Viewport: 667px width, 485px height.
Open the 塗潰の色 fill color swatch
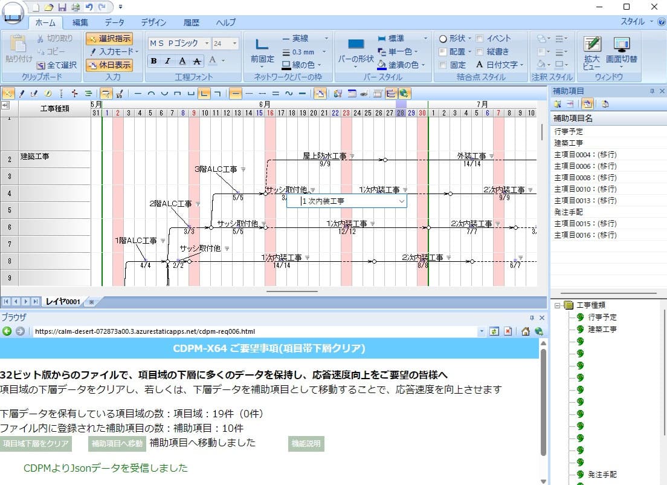pos(382,65)
